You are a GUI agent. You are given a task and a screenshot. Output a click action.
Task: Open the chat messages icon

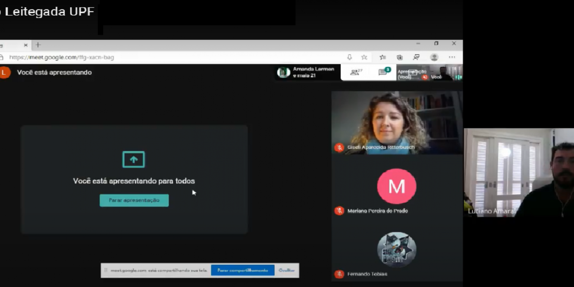click(383, 72)
